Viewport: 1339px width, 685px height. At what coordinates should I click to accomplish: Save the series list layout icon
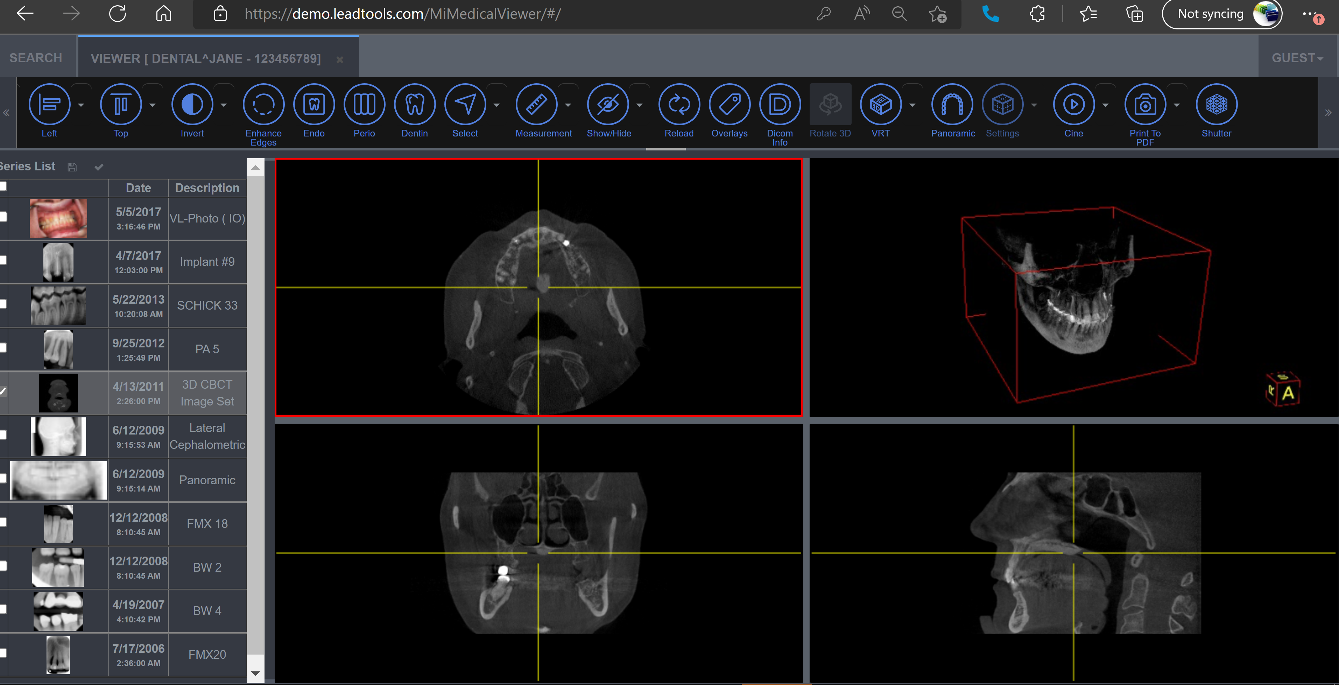click(x=72, y=167)
